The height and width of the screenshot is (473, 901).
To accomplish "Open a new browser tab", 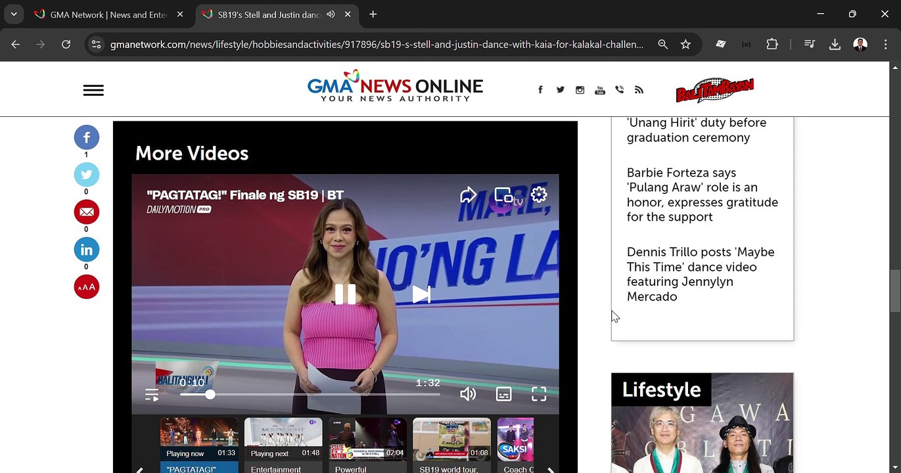I will pos(373,14).
